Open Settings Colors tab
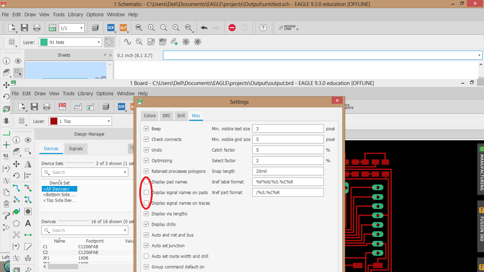The width and height of the screenshot is (484, 272). point(150,116)
